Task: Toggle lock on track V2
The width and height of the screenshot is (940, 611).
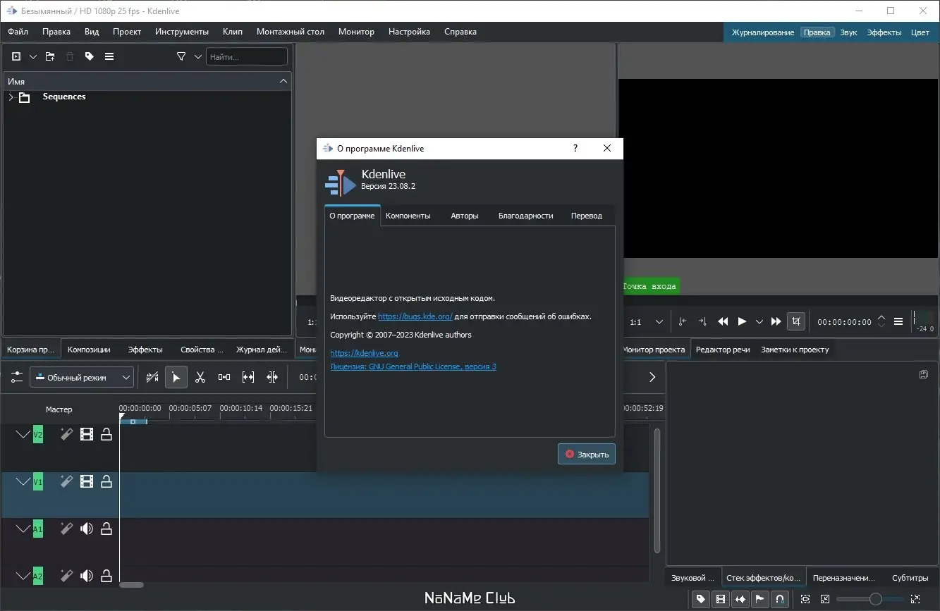Action: coord(106,435)
